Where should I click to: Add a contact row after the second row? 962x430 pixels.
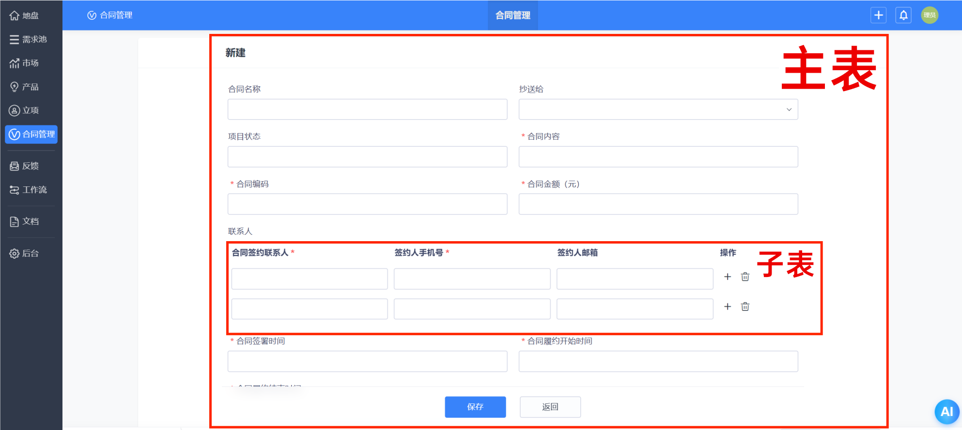pos(728,307)
